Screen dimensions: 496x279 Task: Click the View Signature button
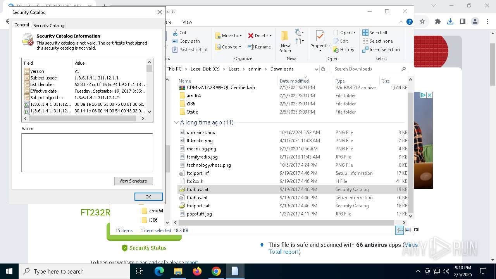pyautogui.click(x=133, y=181)
